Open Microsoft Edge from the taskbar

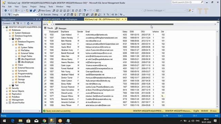(x=12, y=121)
